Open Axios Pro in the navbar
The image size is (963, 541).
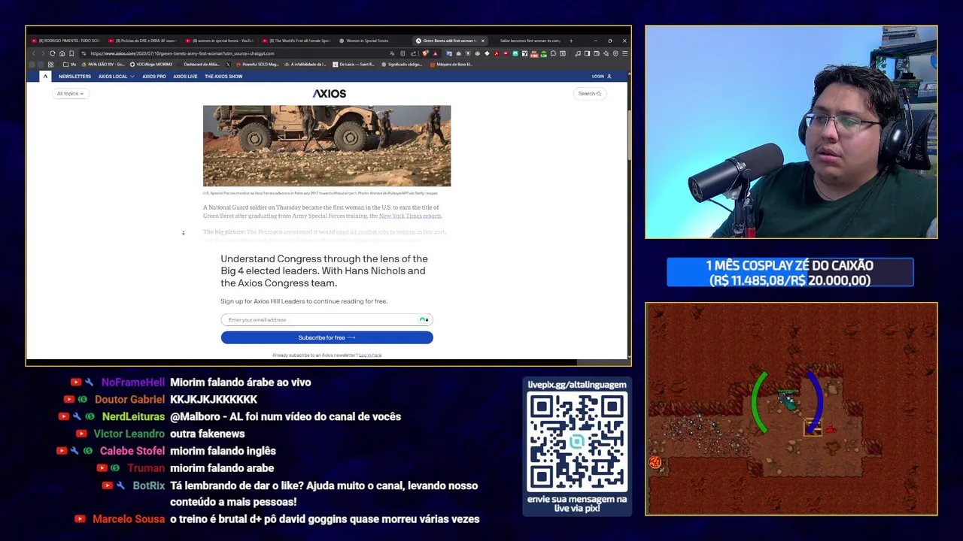pos(154,77)
